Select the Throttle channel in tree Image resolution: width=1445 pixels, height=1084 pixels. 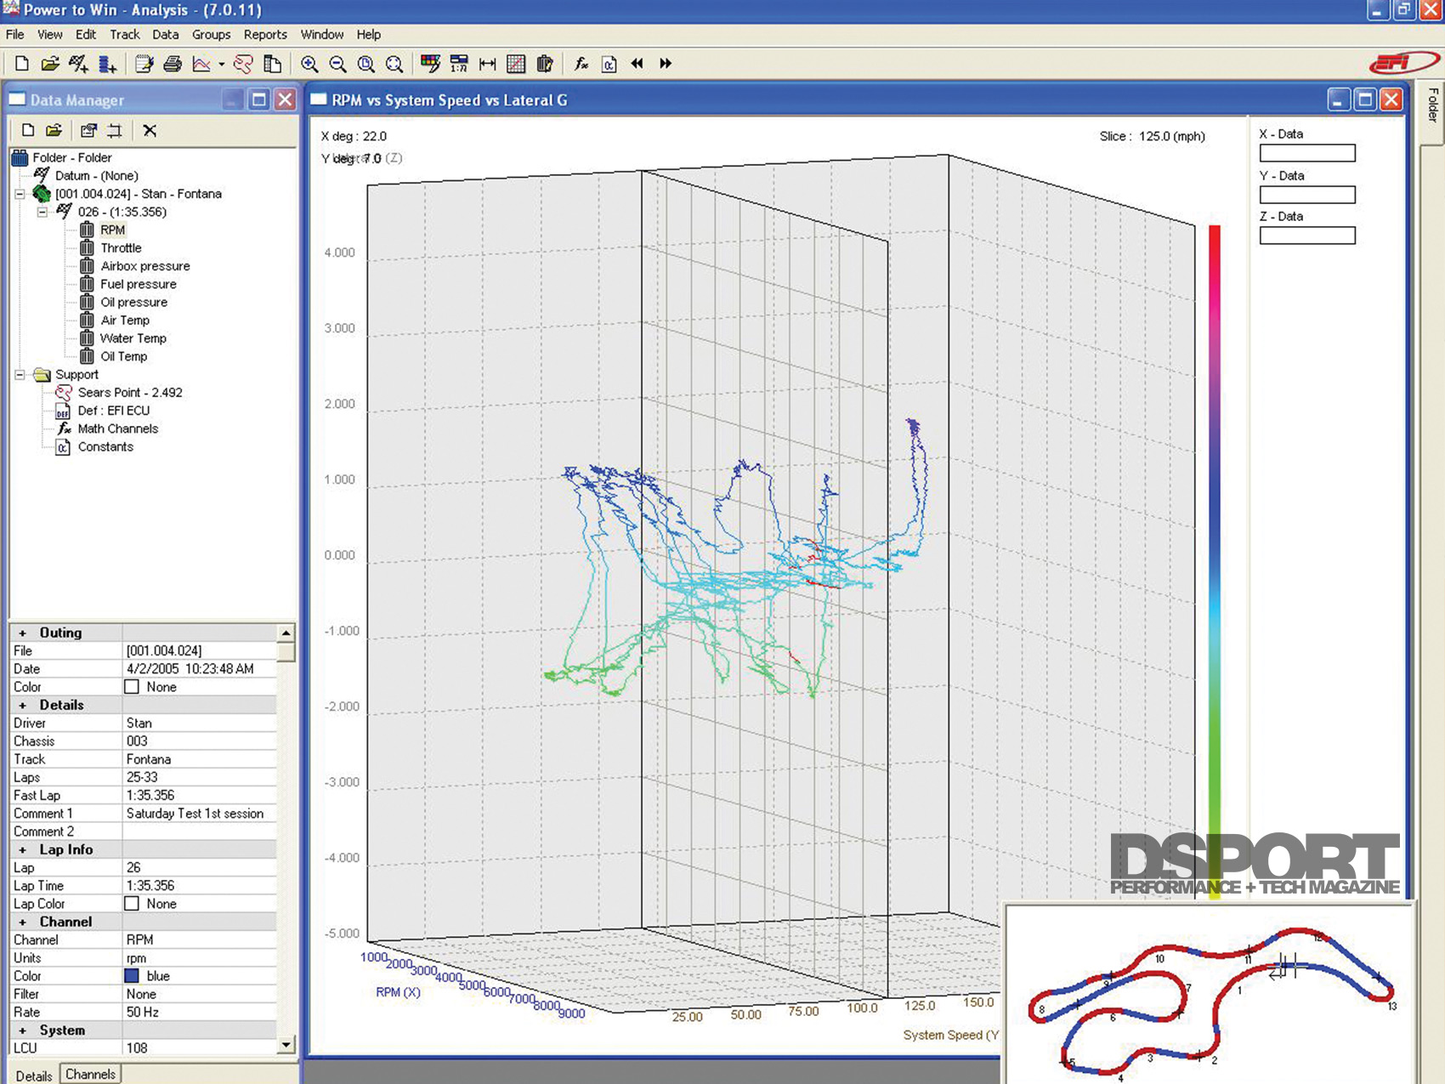[121, 248]
